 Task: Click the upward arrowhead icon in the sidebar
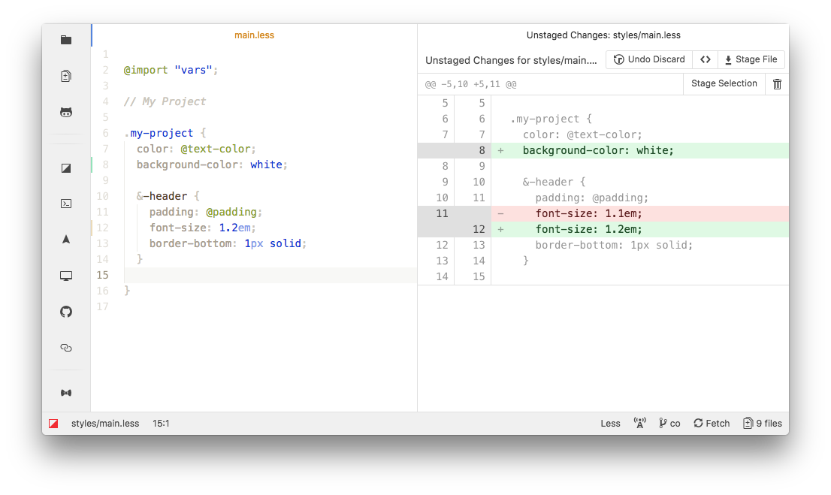tap(66, 240)
